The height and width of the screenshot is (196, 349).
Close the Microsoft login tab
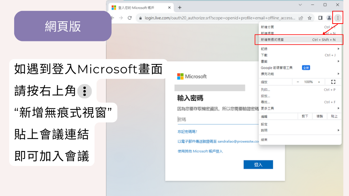pyautogui.click(x=169, y=8)
